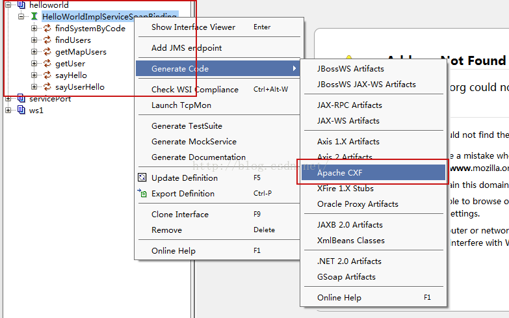Viewport: 509px width, 318px height.
Task: Click the Export Definition icon
Action: [x=142, y=193]
